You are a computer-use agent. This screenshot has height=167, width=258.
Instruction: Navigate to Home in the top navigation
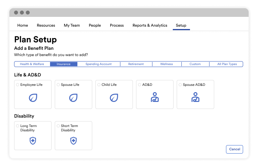[23, 25]
